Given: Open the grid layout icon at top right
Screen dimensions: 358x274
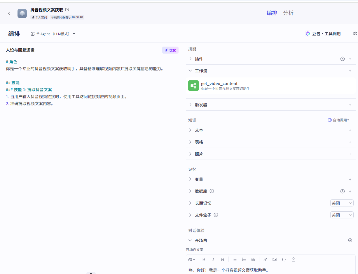Looking at the screenshot, I should pyautogui.click(x=355, y=34).
